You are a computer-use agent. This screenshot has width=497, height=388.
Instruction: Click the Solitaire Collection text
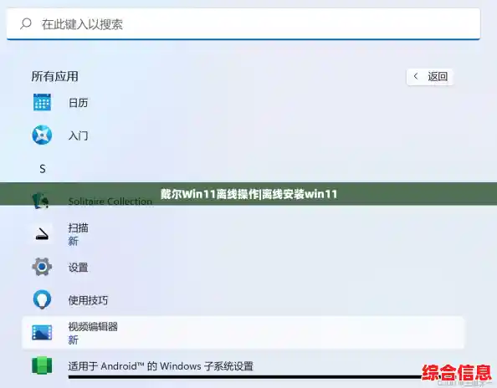click(110, 202)
